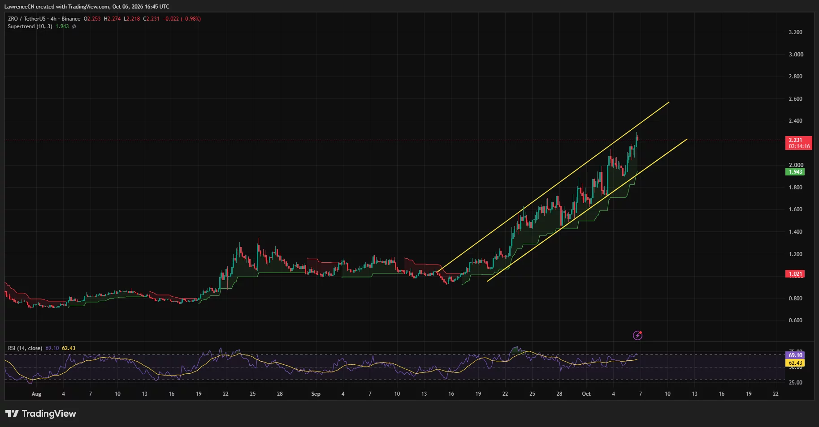This screenshot has height=427, width=819.
Task: Click the purple 69.10 RSI axis tag
Action: pyautogui.click(x=796, y=355)
